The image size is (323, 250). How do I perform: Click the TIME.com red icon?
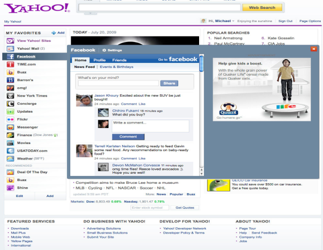click(11, 65)
